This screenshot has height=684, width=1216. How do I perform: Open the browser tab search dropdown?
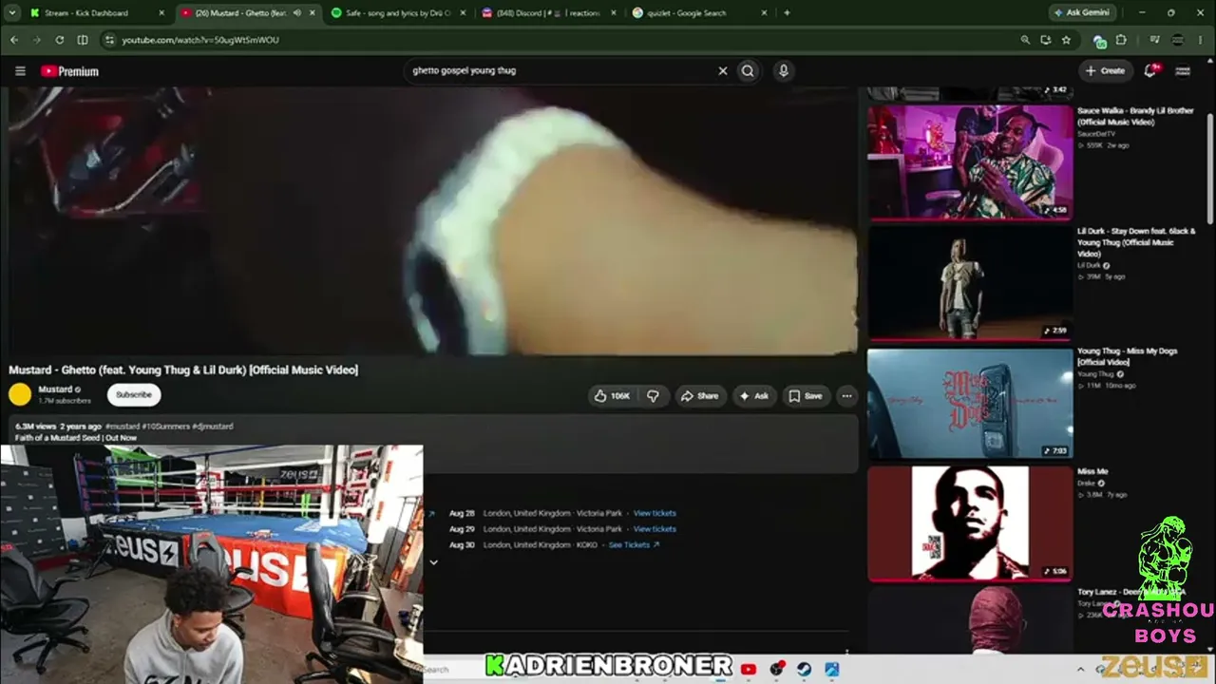[x=12, y=12]
